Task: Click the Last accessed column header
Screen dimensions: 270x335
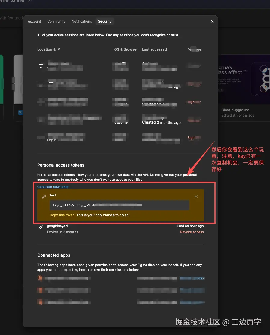Action: (x=155, y=49)
